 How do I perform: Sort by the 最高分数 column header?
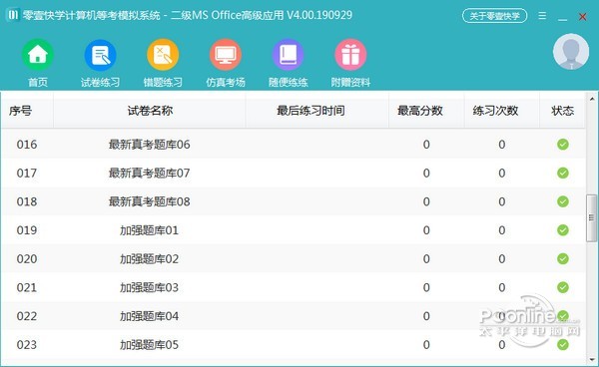(420, 111)
